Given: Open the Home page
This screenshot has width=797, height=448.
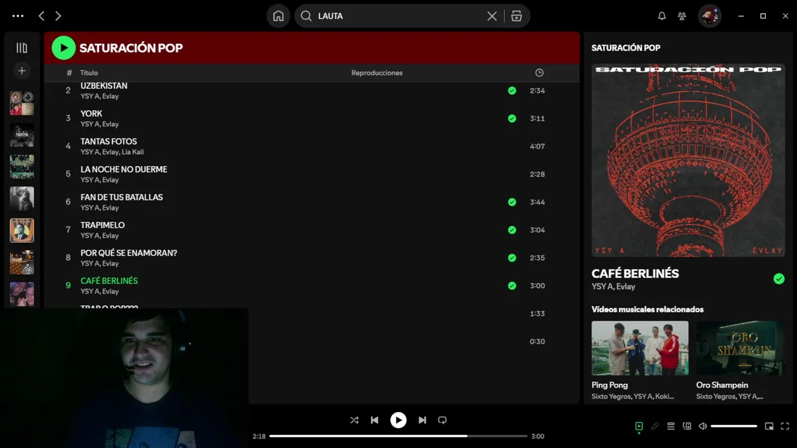Looking at the screenshot, I should point(278,16).
